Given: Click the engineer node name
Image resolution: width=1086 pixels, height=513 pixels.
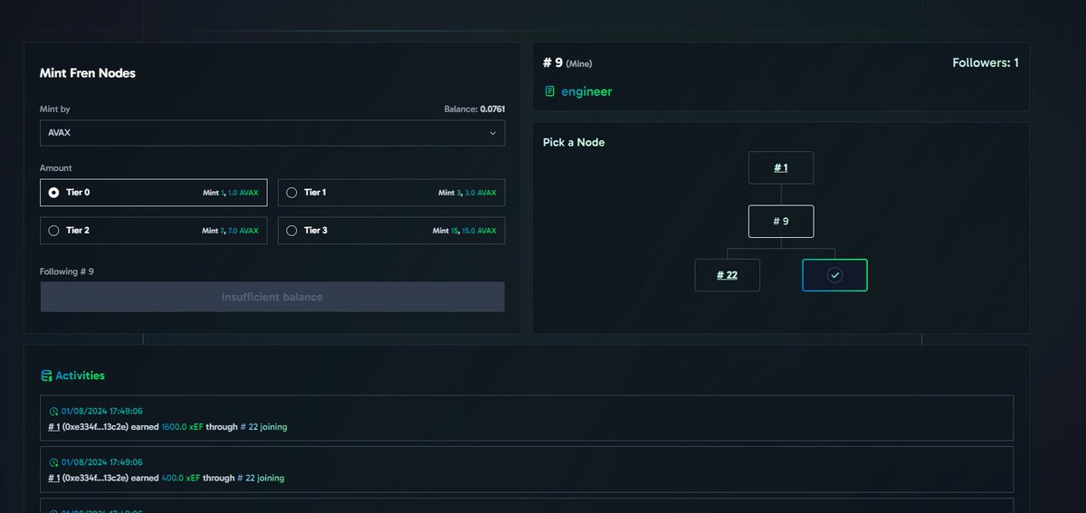Looking at the screenshot, I should tap(586, 91).
